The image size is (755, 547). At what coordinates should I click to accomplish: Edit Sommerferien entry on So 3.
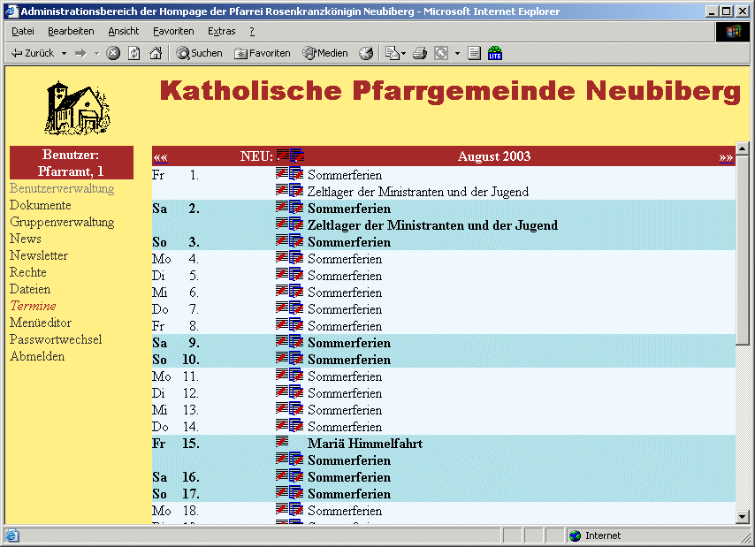pyautogui.click(x=282, y=240)
